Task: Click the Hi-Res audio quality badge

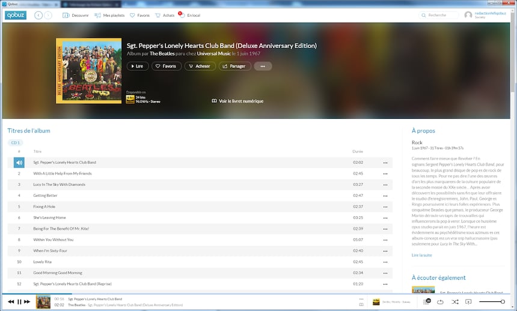Action: [130, 99]
